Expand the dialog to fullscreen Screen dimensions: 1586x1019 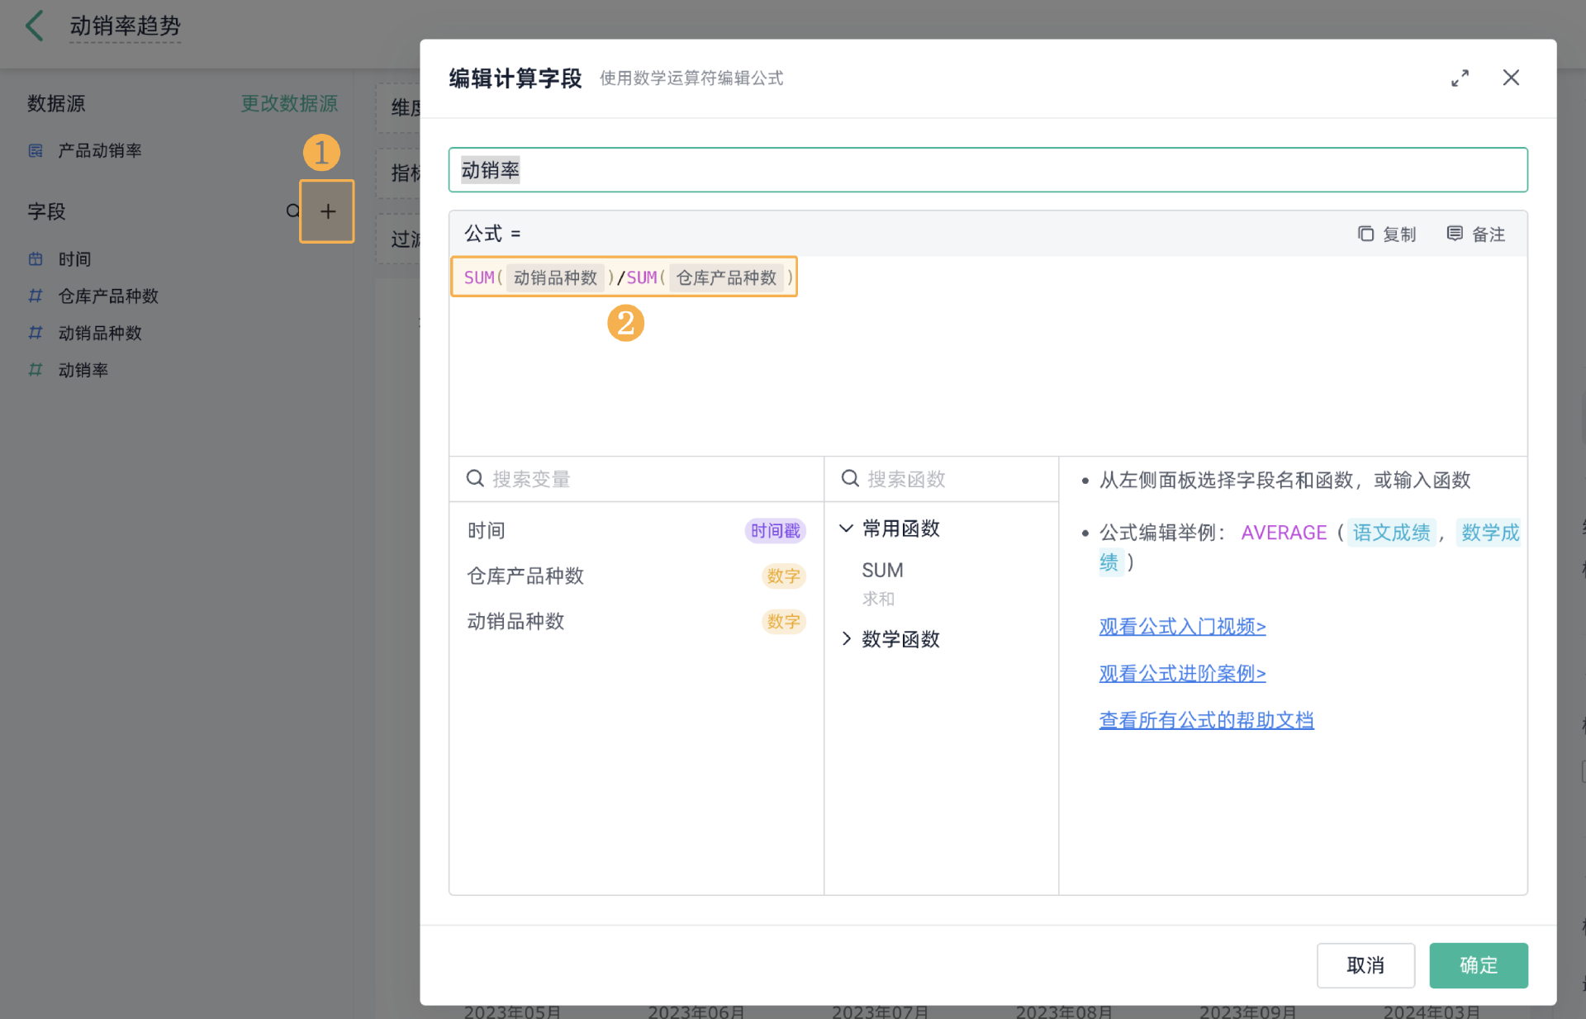(1460, 78)
